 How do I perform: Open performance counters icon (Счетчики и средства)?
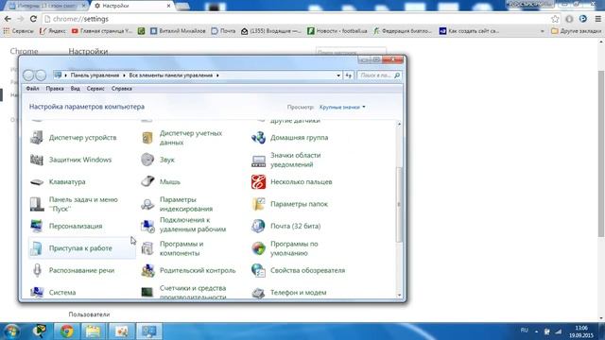(x=147, y=292)
